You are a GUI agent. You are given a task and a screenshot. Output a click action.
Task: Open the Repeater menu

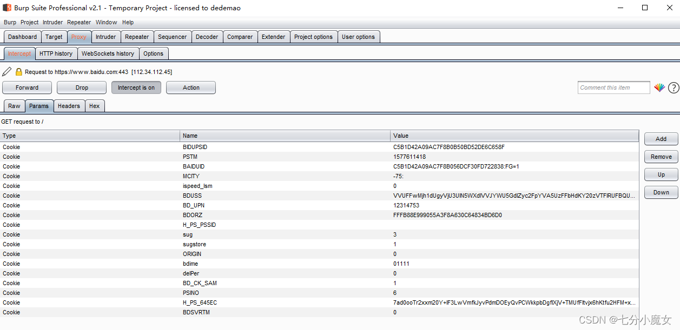(79, 22)
